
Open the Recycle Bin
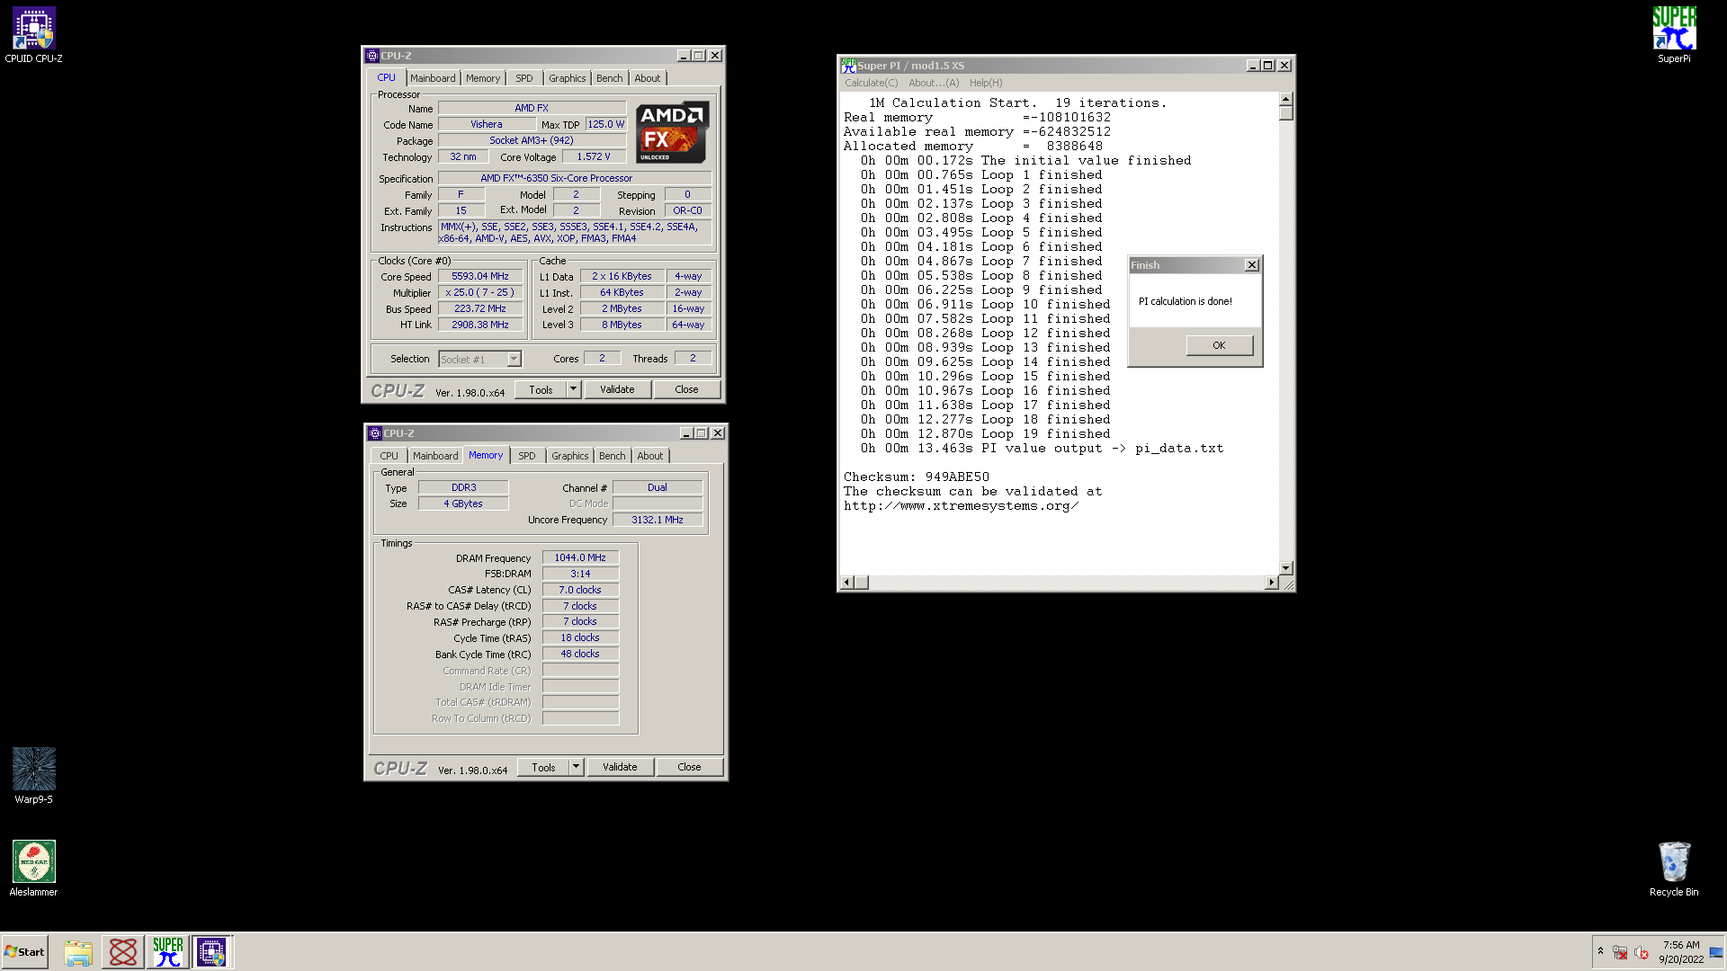(x=1674, y=869)
